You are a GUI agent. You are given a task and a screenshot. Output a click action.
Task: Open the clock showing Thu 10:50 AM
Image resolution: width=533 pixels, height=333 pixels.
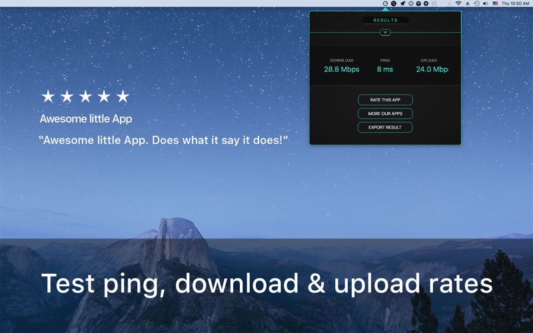tap(515, 3)
